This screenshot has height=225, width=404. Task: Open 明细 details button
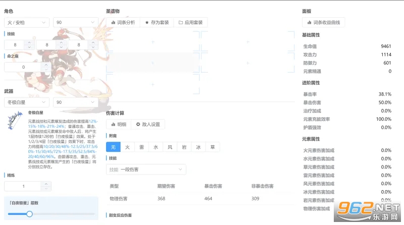pyautogui.click(x=119, y=124)
